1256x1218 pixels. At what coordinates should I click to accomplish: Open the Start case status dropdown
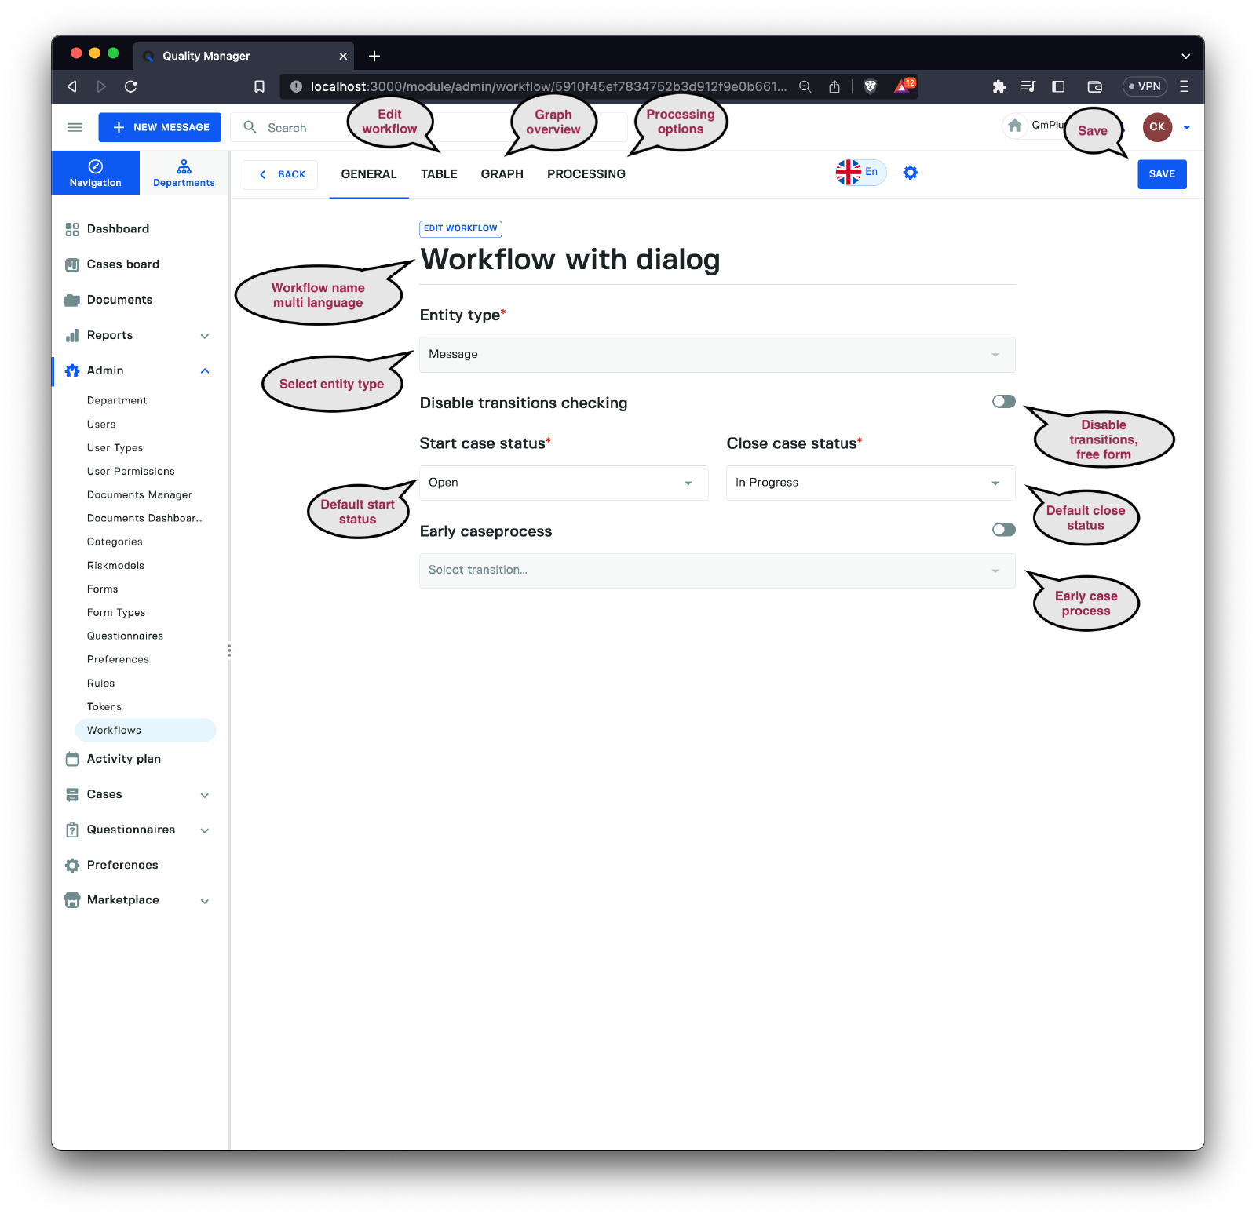[x=563, y=483]
